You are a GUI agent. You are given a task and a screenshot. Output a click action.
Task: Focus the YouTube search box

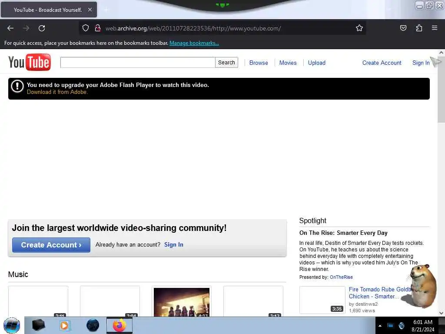click(138, 63)
